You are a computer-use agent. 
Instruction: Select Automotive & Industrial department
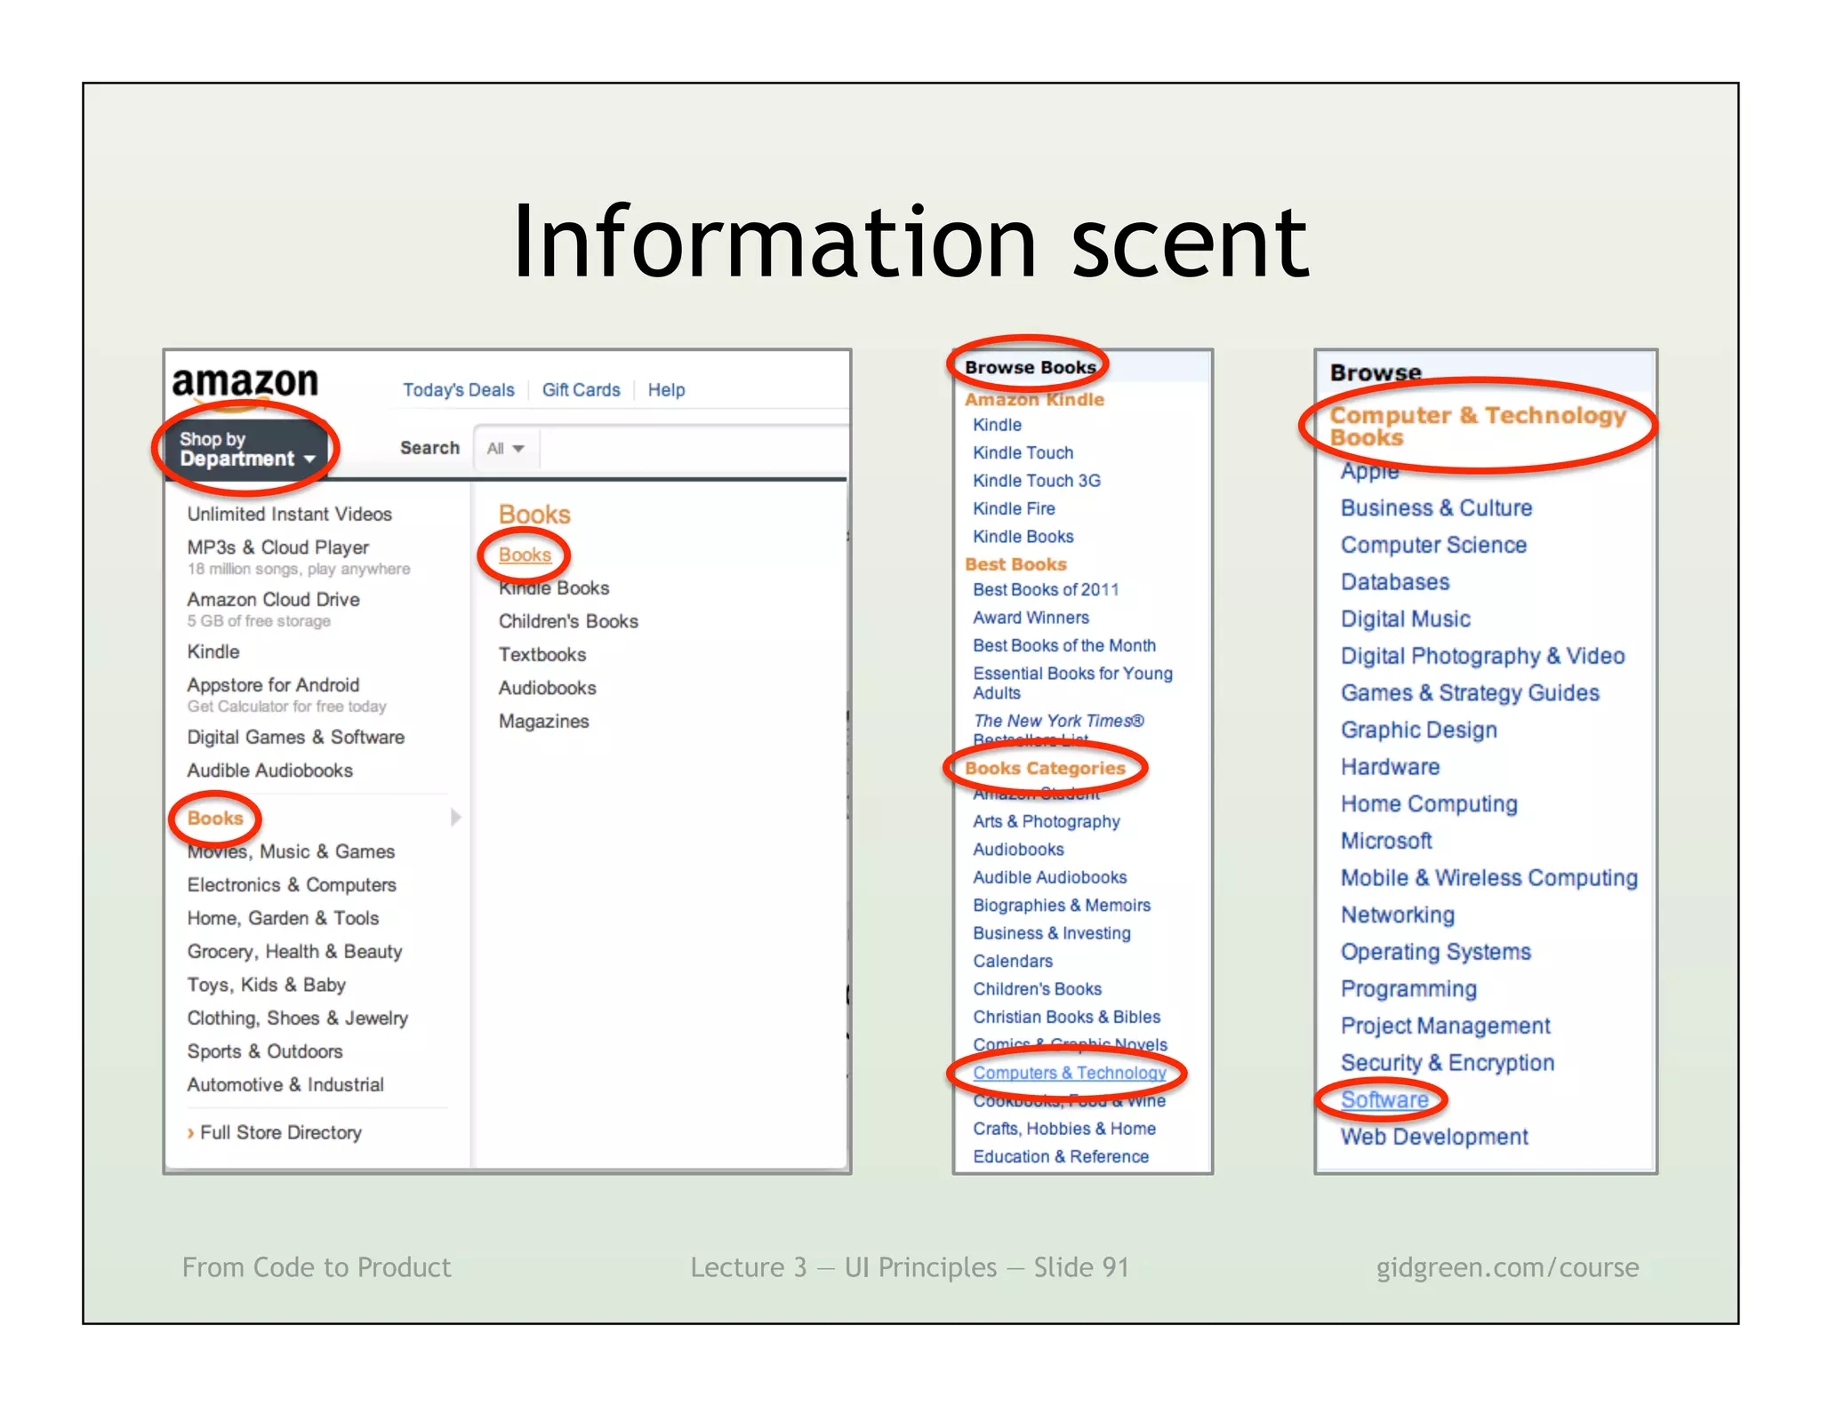(285, 1085)
